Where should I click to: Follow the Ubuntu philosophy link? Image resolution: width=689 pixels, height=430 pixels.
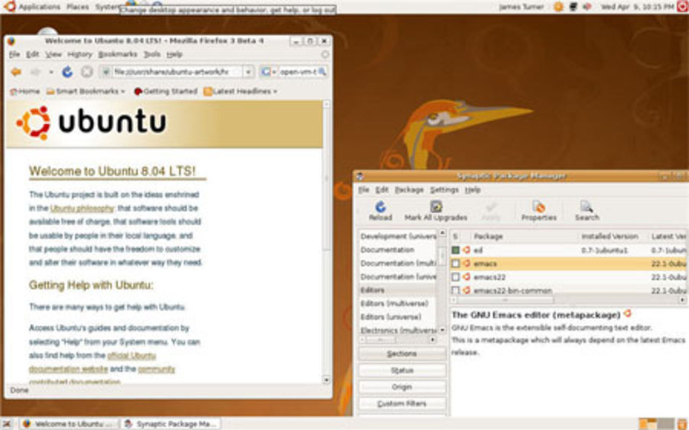tap(82, 208)
